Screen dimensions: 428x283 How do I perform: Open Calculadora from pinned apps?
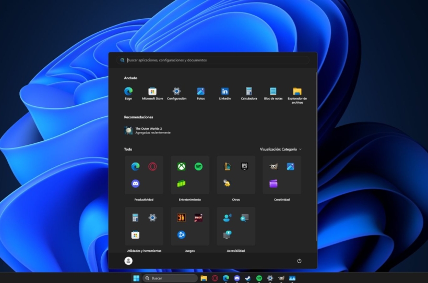click(248, 93)
